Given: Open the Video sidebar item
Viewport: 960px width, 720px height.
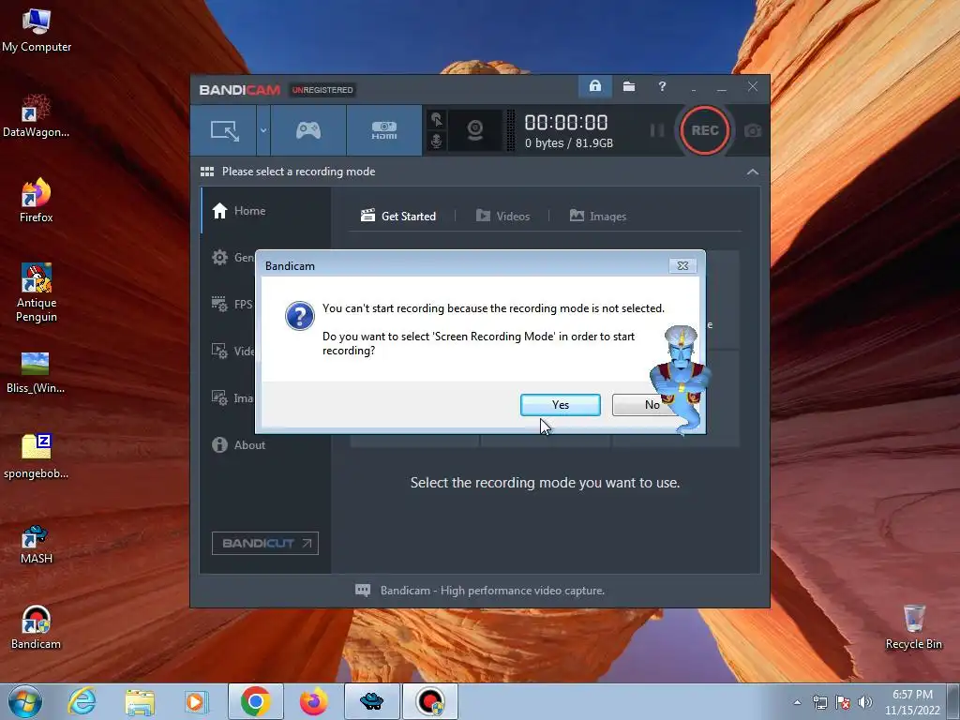Looking at the screenshot, I should 232,352.
